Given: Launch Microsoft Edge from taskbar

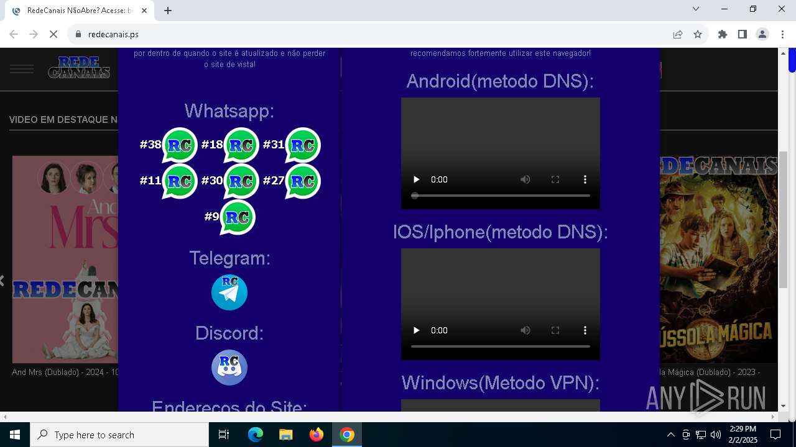Looking at the screenshot, I should [x=256, y=435].
